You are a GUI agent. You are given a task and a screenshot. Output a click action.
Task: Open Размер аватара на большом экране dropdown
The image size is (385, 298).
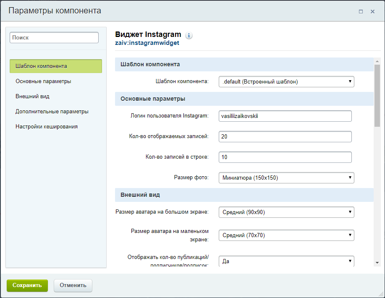tap(286, 212)
